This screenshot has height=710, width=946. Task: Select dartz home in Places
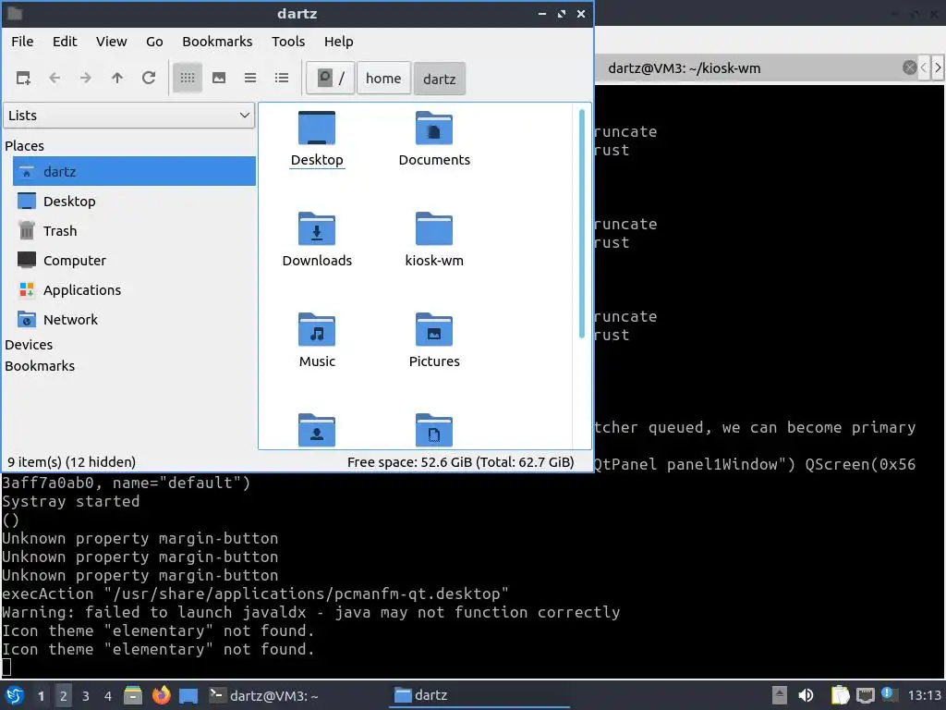coord(135,171)
